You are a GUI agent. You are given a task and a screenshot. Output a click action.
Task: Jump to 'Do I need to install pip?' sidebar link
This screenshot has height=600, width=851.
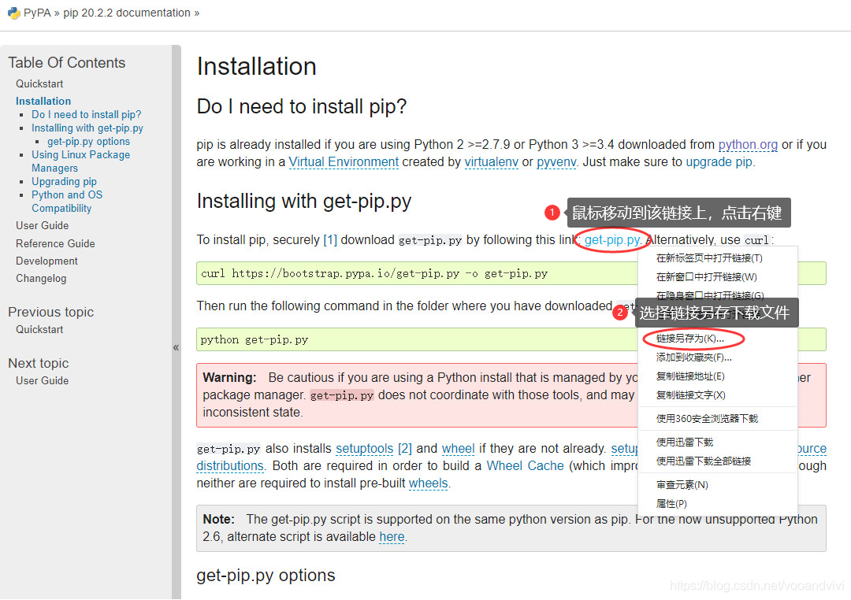87,114
